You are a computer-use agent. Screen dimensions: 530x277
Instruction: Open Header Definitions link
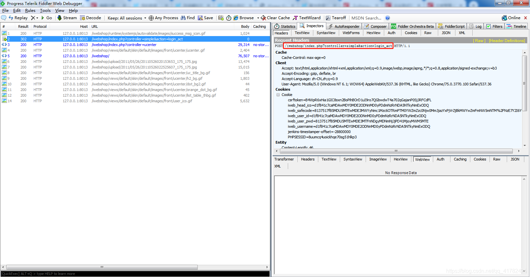pyautogui.click(x=507, y=41)
